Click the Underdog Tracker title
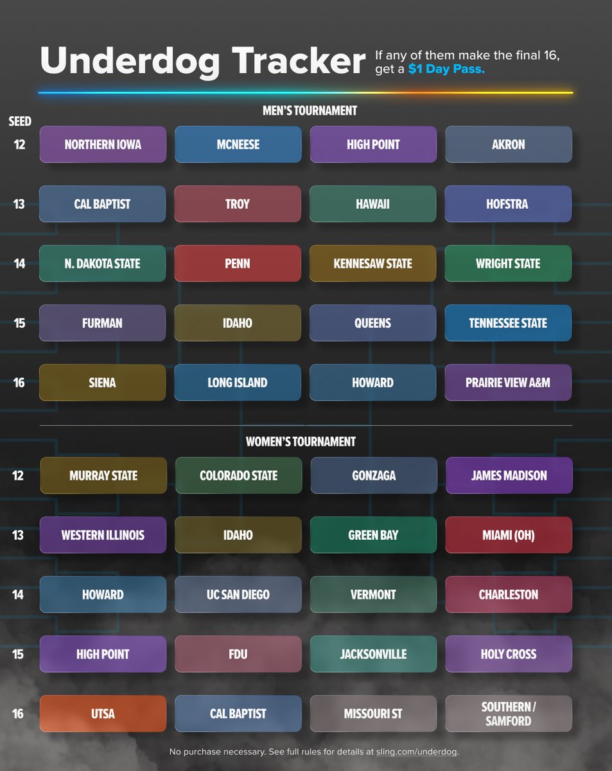This screenshot has width=612, height=771. (x=202, y=62)
